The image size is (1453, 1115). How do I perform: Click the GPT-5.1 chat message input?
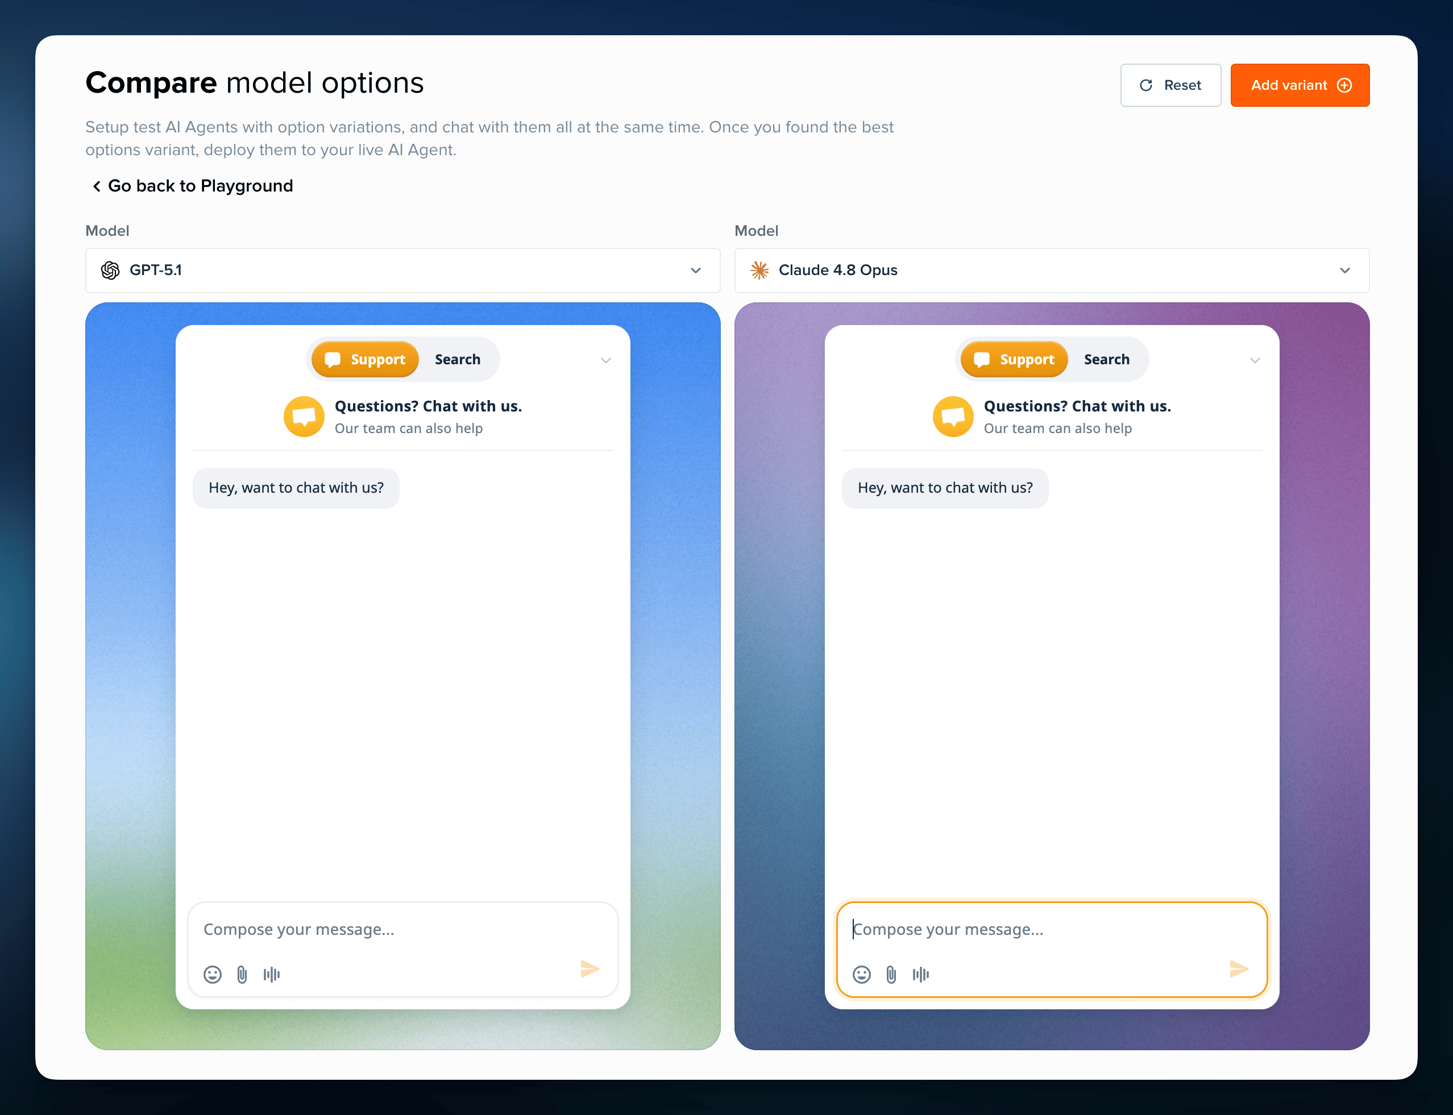pos(402,949)
